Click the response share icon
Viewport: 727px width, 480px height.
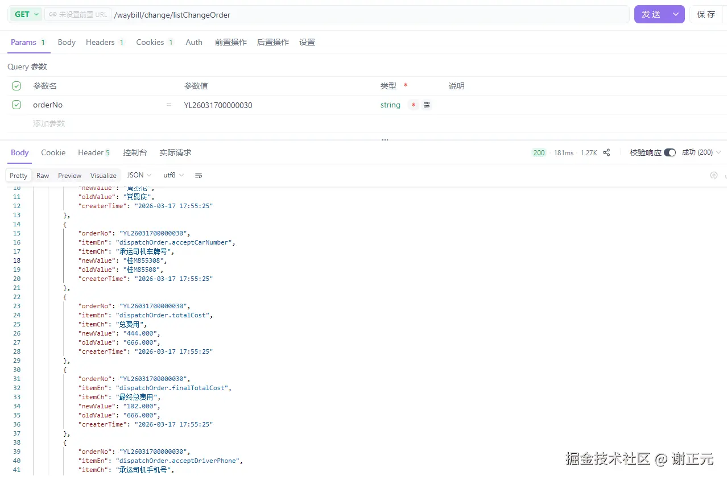click(606, 152)
